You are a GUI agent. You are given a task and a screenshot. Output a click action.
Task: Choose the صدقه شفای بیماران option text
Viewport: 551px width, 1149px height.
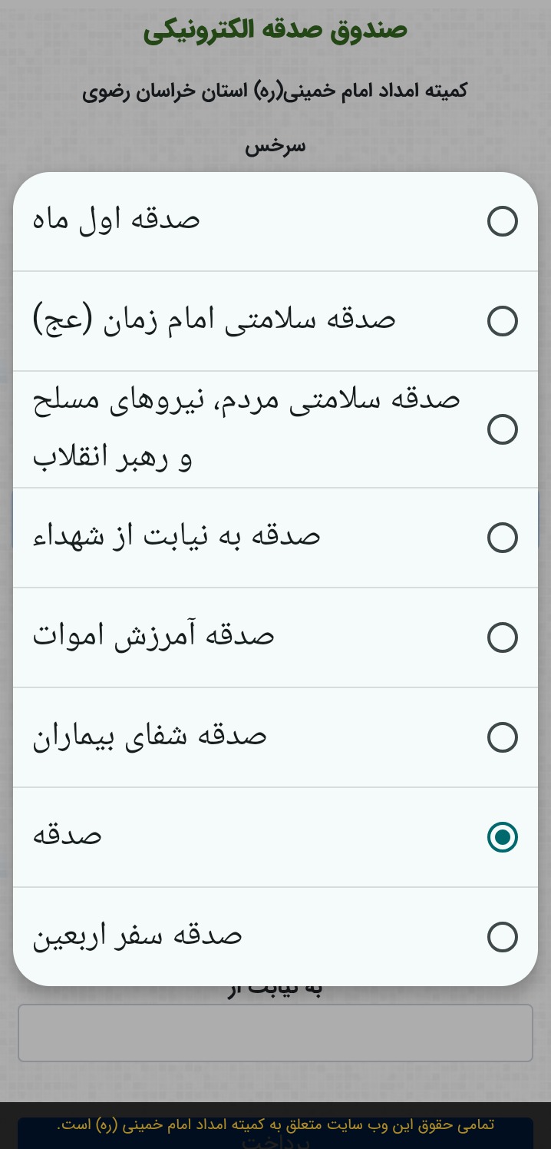tap(150, 737)
